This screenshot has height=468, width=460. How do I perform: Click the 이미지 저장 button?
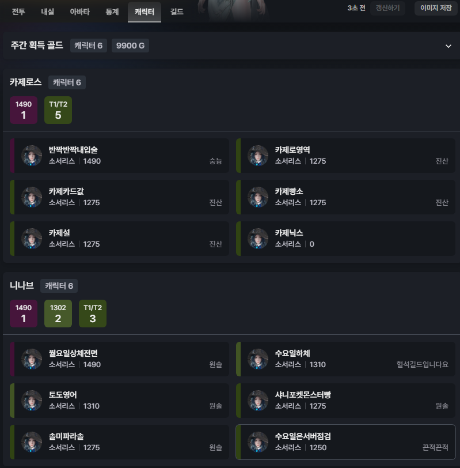(x=436, y=8)
